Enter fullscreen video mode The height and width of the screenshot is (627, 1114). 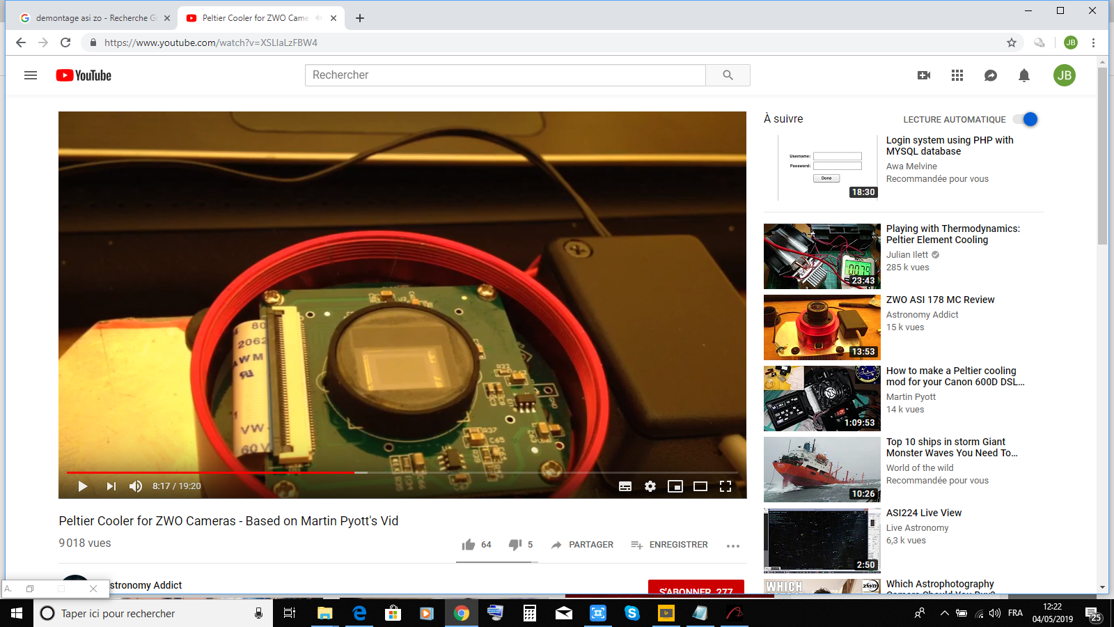tap(725, 486)
